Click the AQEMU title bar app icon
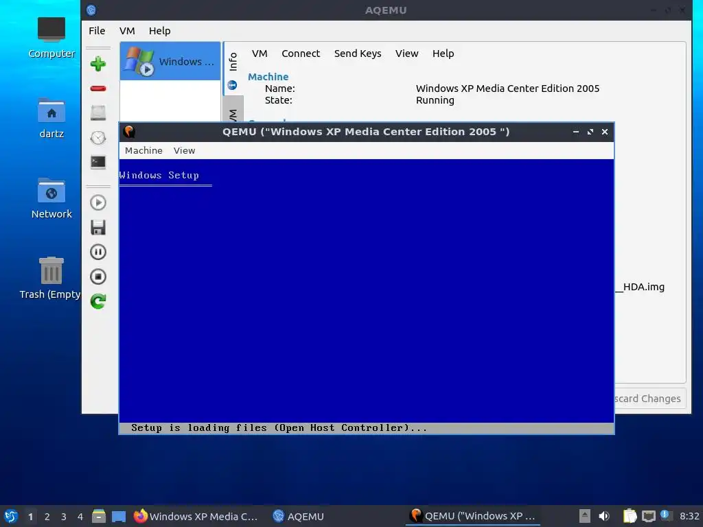Image resolution: width=703 pixels, height=527 pixels. (91, 10)
